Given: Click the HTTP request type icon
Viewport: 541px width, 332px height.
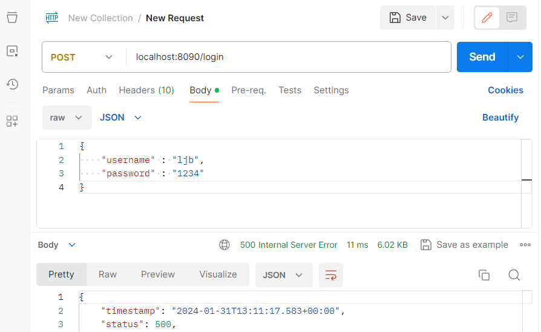Looking at the screenshot, I should 52,18.
